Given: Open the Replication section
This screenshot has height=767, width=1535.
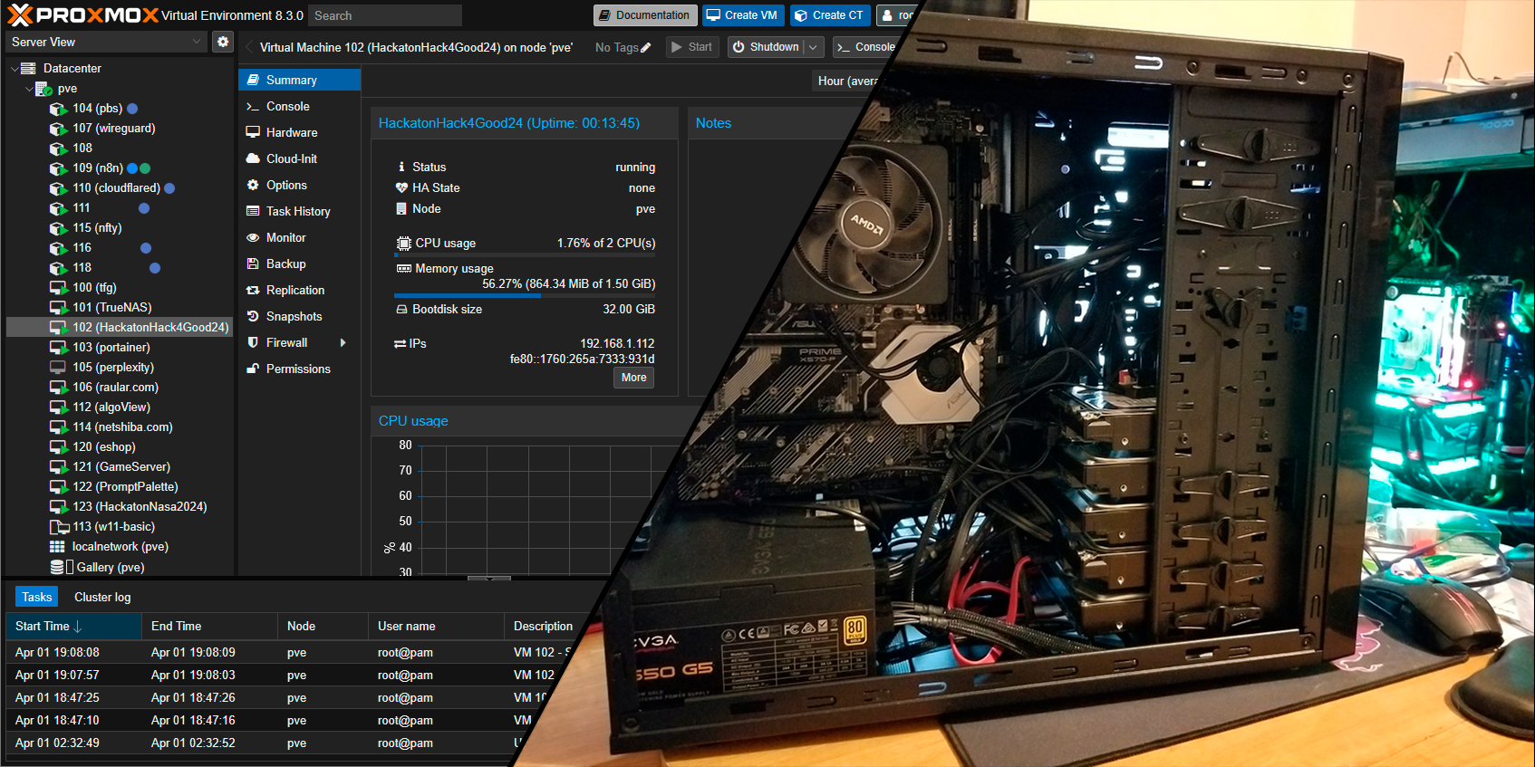Looking at the screenshot, I should click(294, 291).
